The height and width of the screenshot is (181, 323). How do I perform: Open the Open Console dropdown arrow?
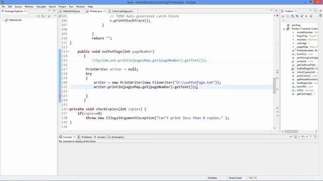coord(307,137)
